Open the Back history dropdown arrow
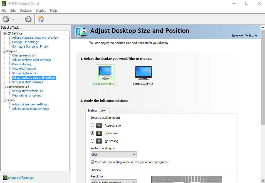Screen dimensions: 265x183 (x=22, y=19)
